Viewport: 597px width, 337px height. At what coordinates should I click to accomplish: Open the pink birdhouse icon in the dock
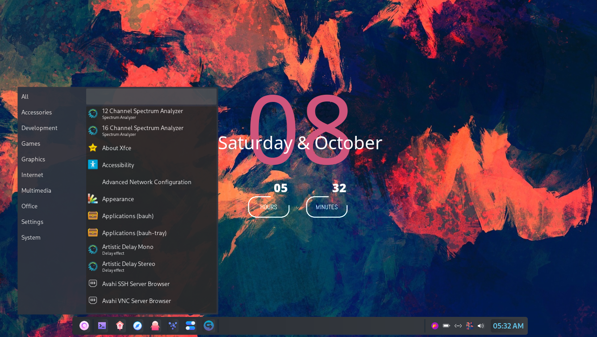(120, 326)
